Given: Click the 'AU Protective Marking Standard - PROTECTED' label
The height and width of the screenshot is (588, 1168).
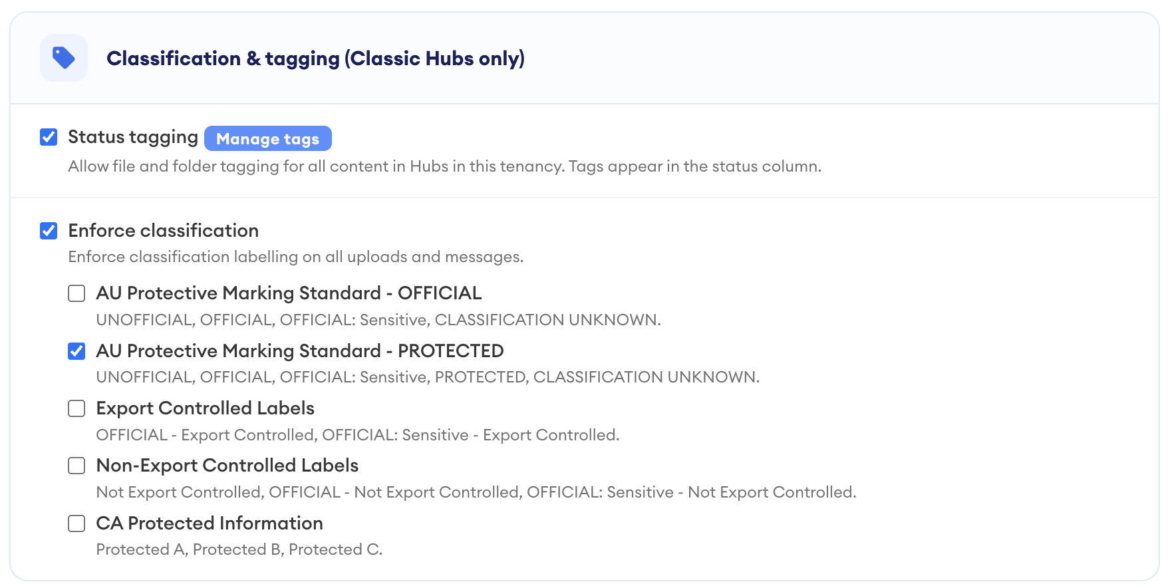Looking at the screenshot, I should point(300,351).
